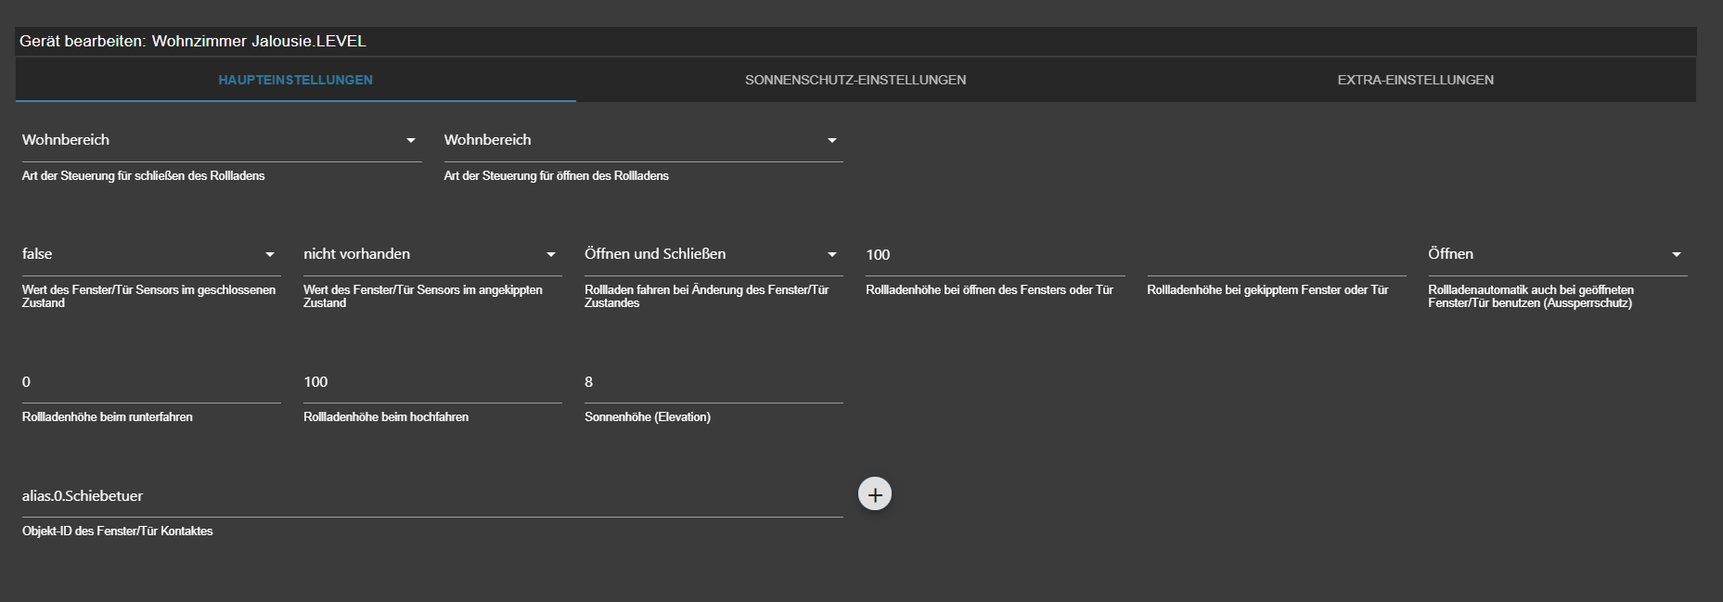Click shutter height when window opens field
The width and height of the screenshot is (1723, 602).
click(994, 255)
